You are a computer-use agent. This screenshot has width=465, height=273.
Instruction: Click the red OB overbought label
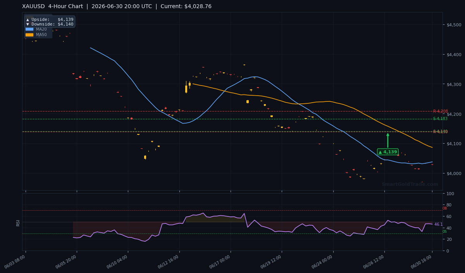[x=444, y=208]
